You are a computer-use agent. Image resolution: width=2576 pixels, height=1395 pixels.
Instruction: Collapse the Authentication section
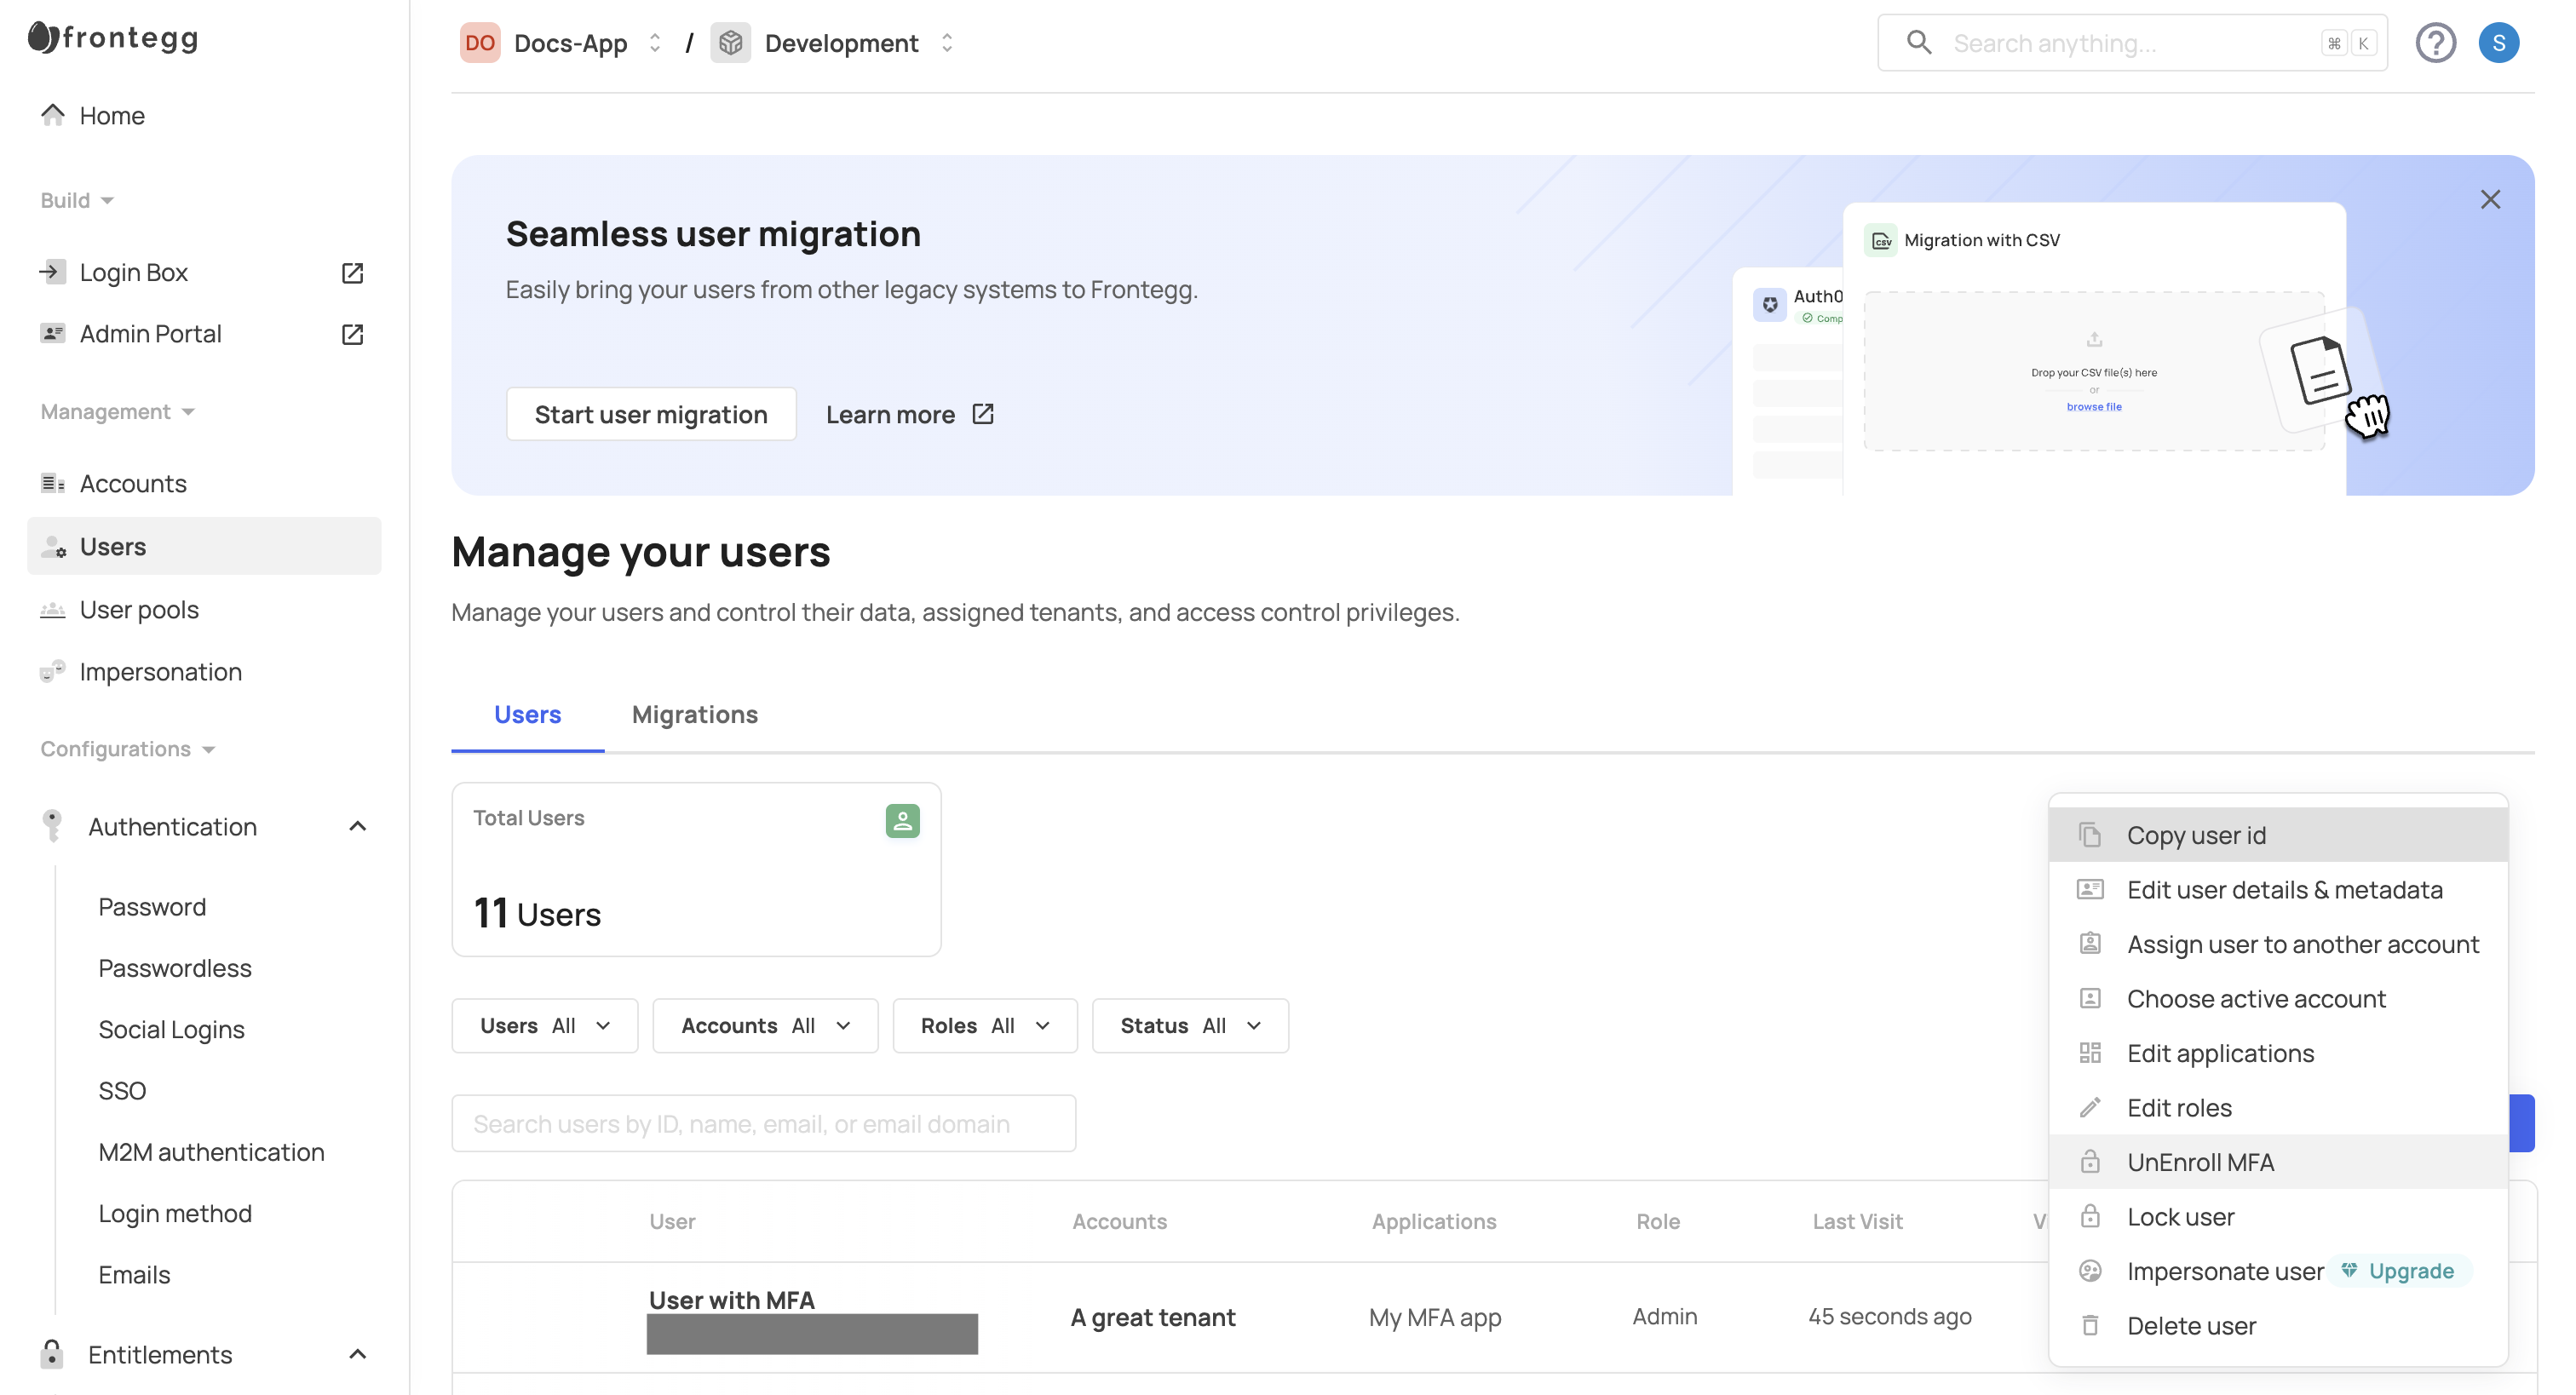(x=357, y=826)
